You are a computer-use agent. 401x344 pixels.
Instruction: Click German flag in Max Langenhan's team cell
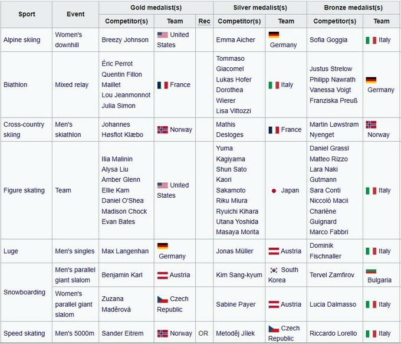pyautogui.click(x=162, y=246)
